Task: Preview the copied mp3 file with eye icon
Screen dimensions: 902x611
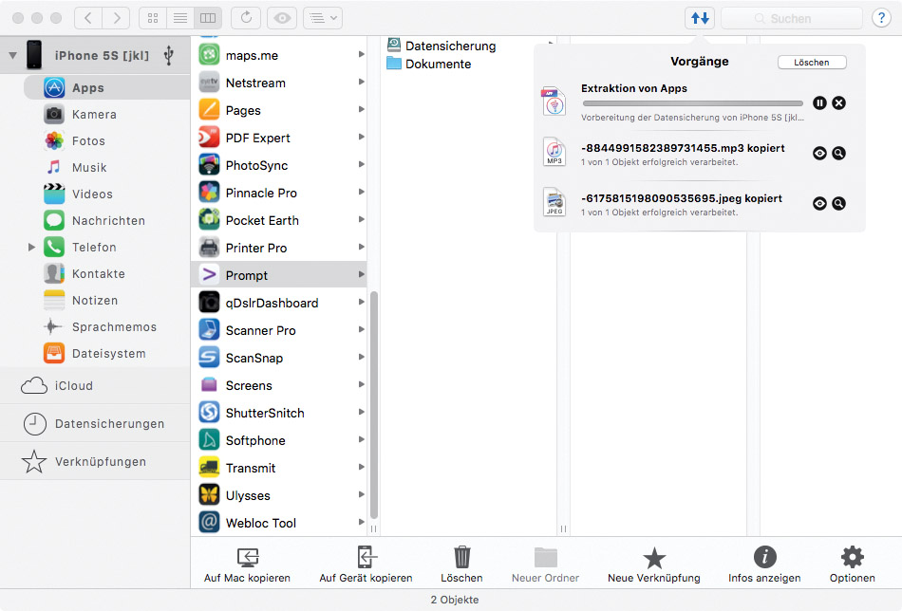Action: (819, 153)
